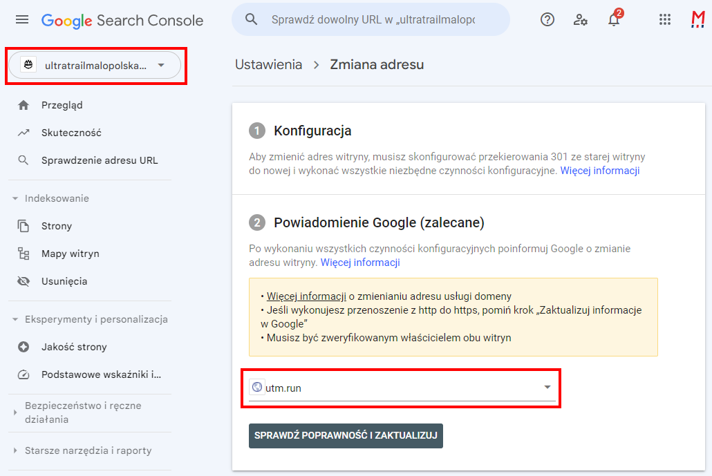Open the Google apps grid
The height and width of the screenshot is (476, 712).
665,20
